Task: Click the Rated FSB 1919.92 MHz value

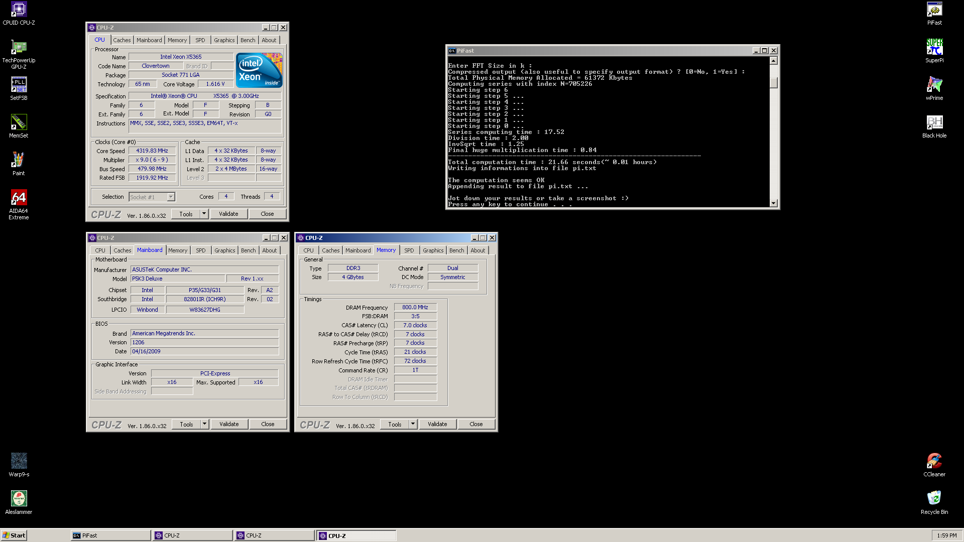Action: [152, 178]
